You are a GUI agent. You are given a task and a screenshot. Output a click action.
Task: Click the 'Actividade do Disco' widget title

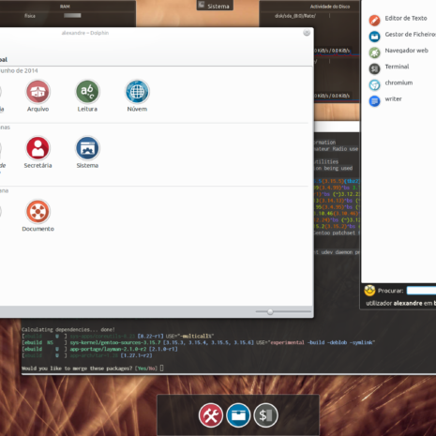[x=330, y=7]
